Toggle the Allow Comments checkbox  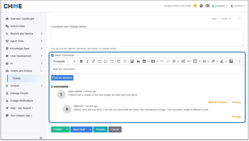point(52,55)
